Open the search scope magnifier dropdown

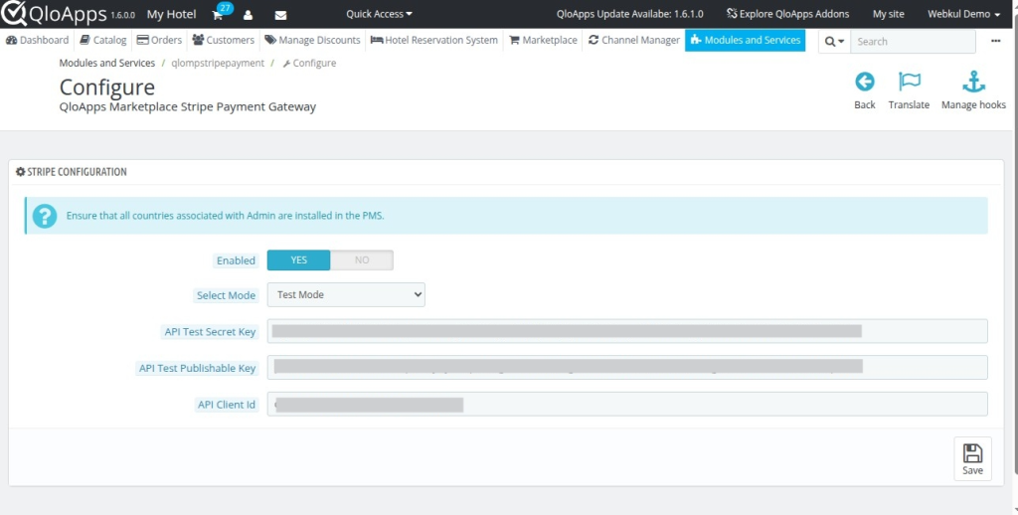[x=834, y=42]
